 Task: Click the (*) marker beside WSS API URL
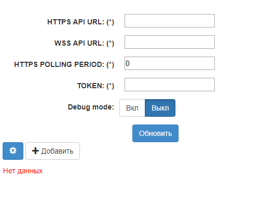(110, 44)
